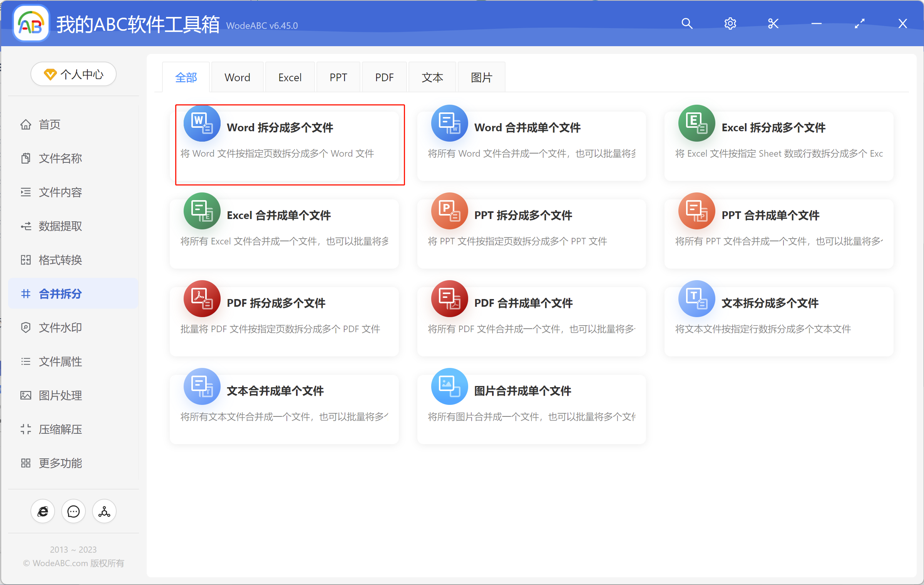Open Excel 合并成单个文件 tool card
This screenshot has height=585, width=924.
pyautogui.click(x=284, y=233)
